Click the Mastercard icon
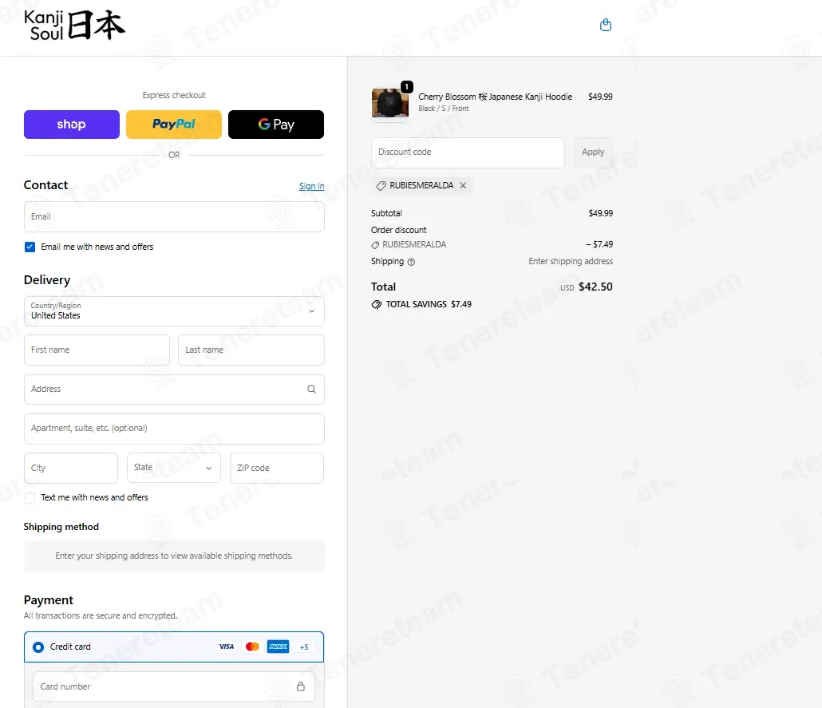 click(252, 647)
